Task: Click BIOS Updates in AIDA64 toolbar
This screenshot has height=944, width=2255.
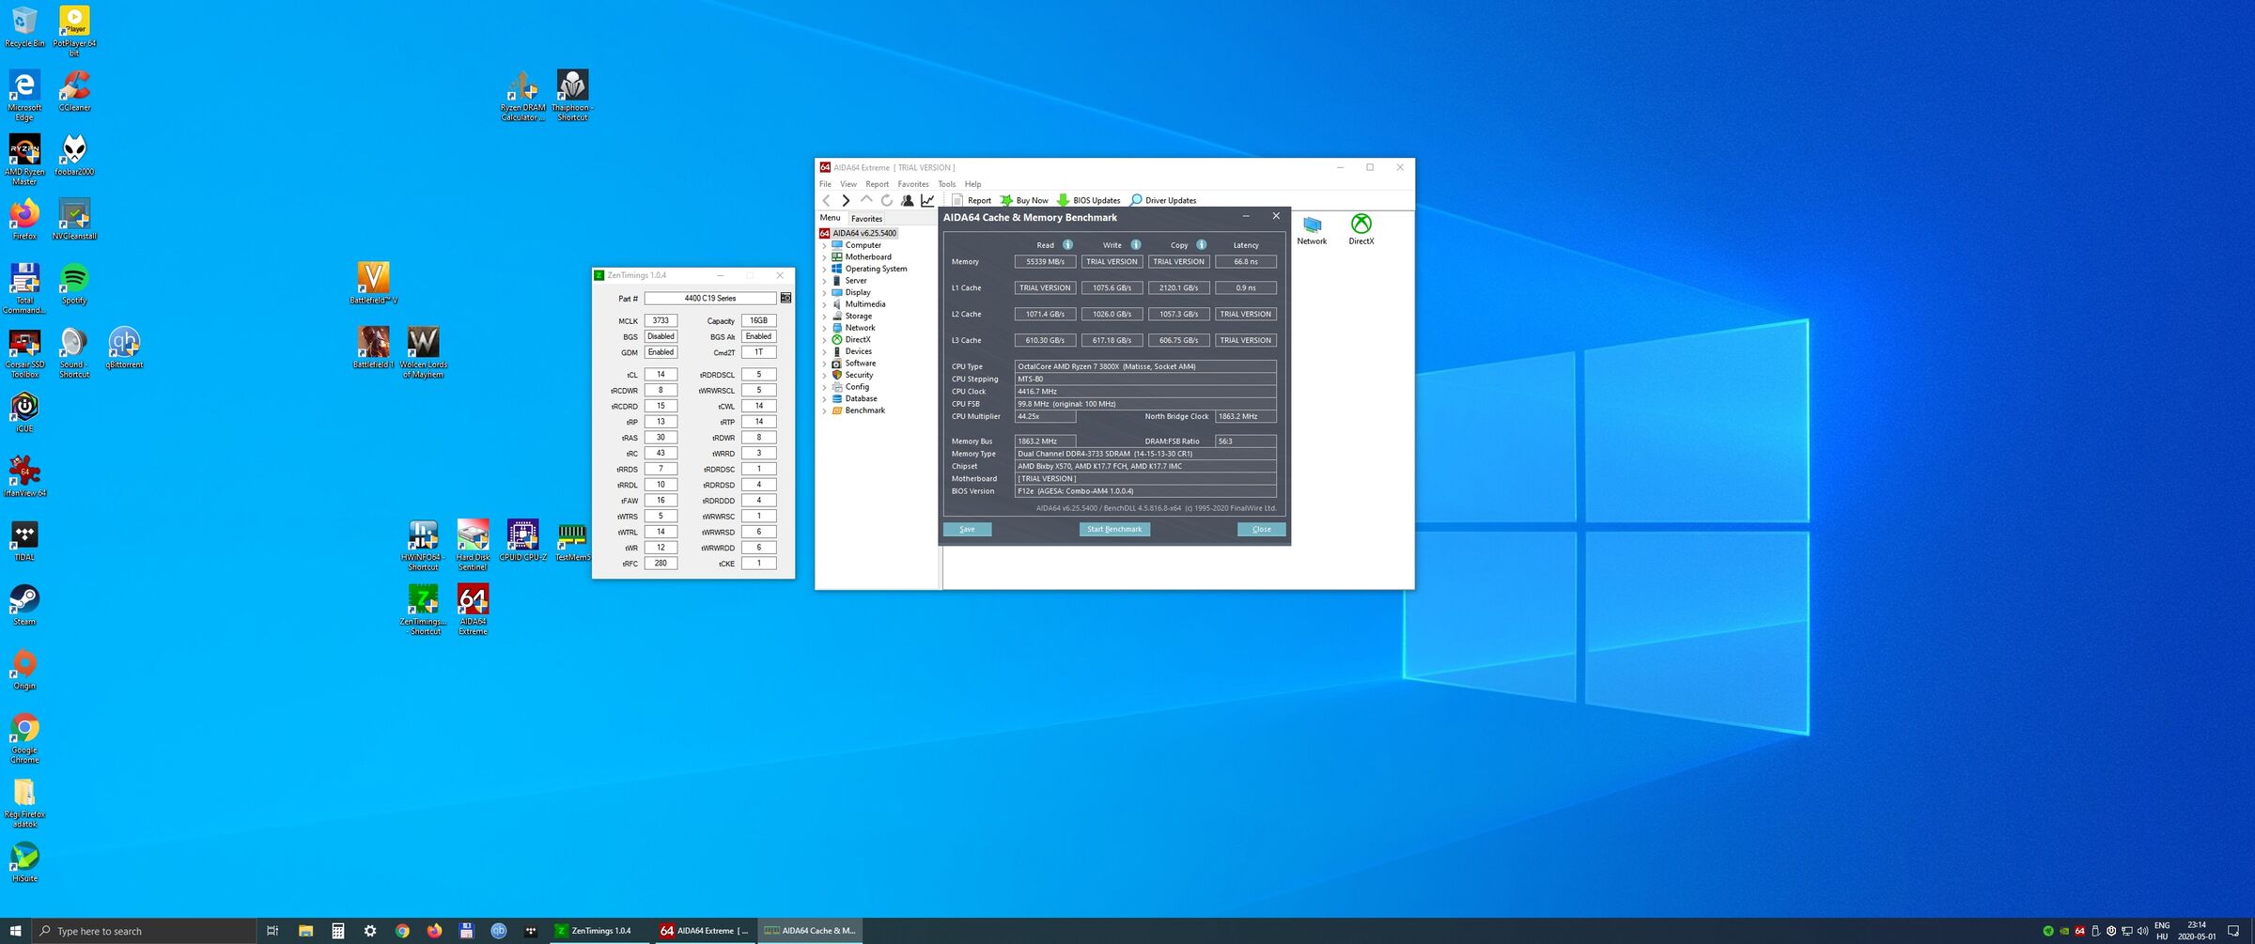Action: pos(1089,200)
